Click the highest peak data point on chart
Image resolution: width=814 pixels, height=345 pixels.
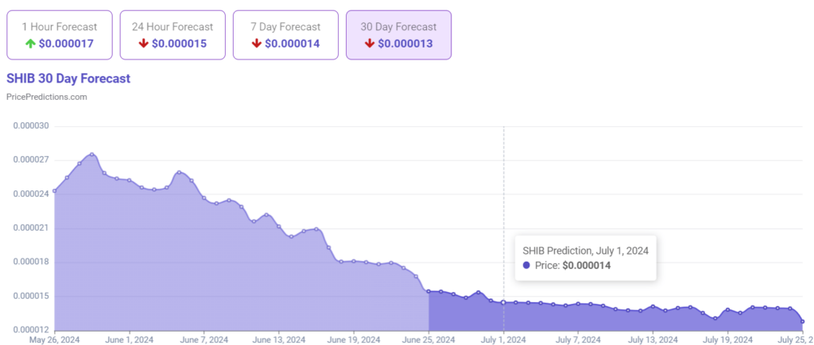click(x=92, y=155)
